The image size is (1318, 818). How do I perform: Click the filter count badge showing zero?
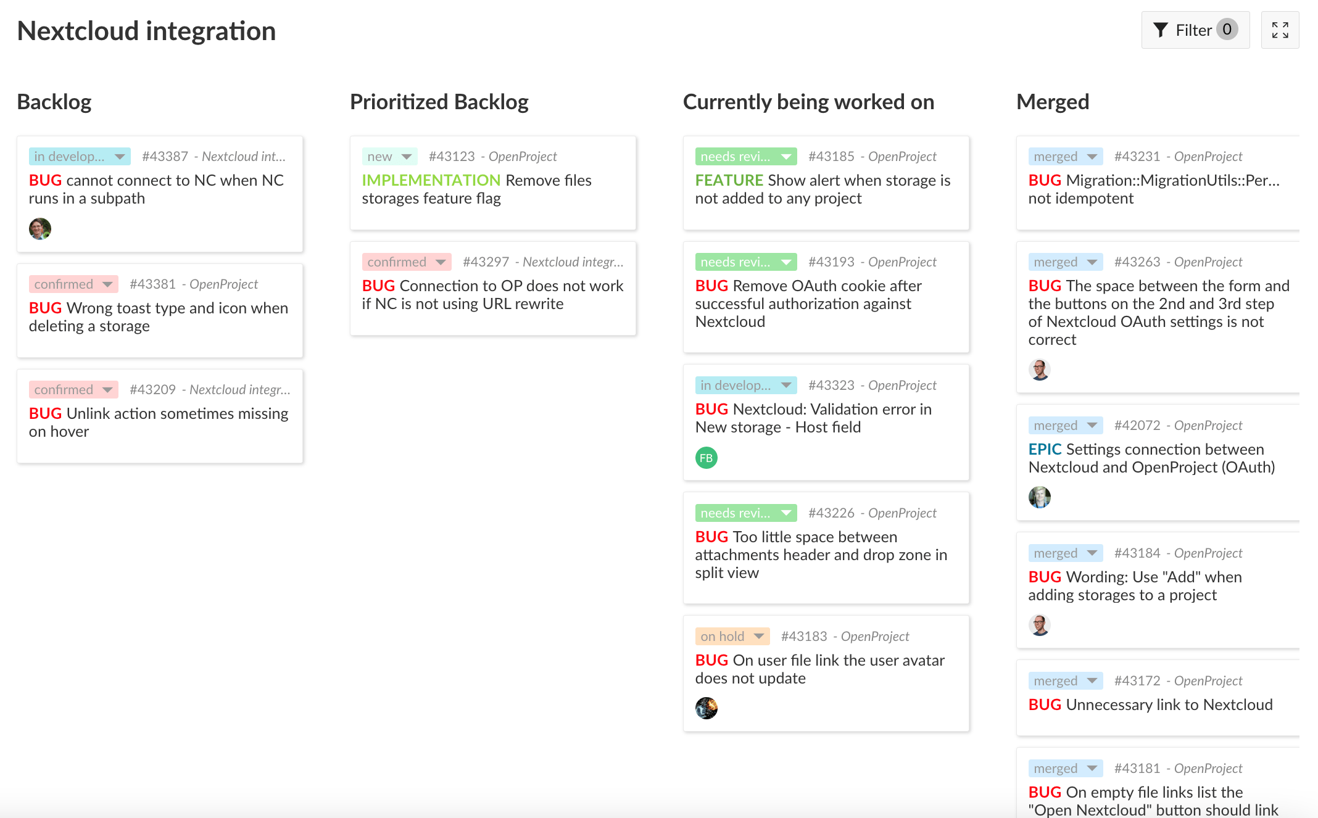coord(1226,29)
